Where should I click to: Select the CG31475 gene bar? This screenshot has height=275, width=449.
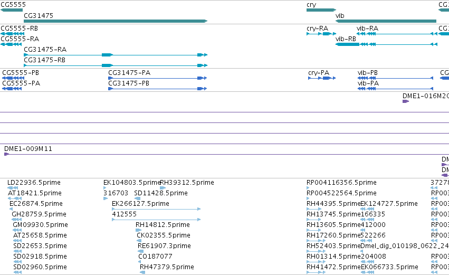[116, 21]
